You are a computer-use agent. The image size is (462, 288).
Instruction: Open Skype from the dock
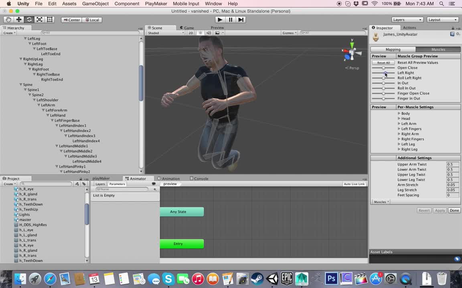pos(168,278)
